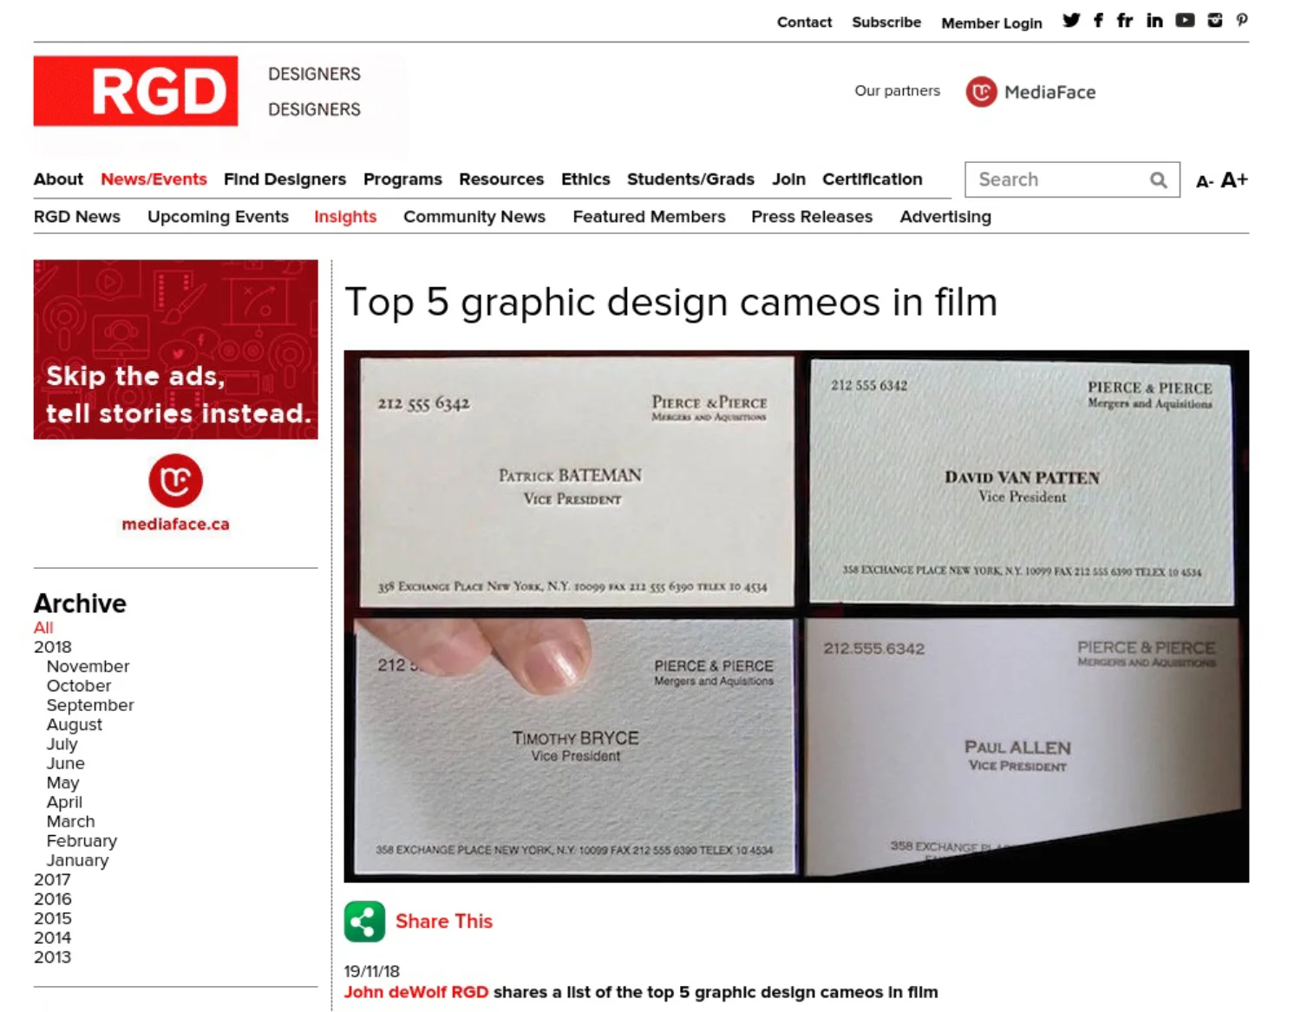Click the 19/11/18 date text
This screenshot has width=1301, height=1012.
coord(372,971)
